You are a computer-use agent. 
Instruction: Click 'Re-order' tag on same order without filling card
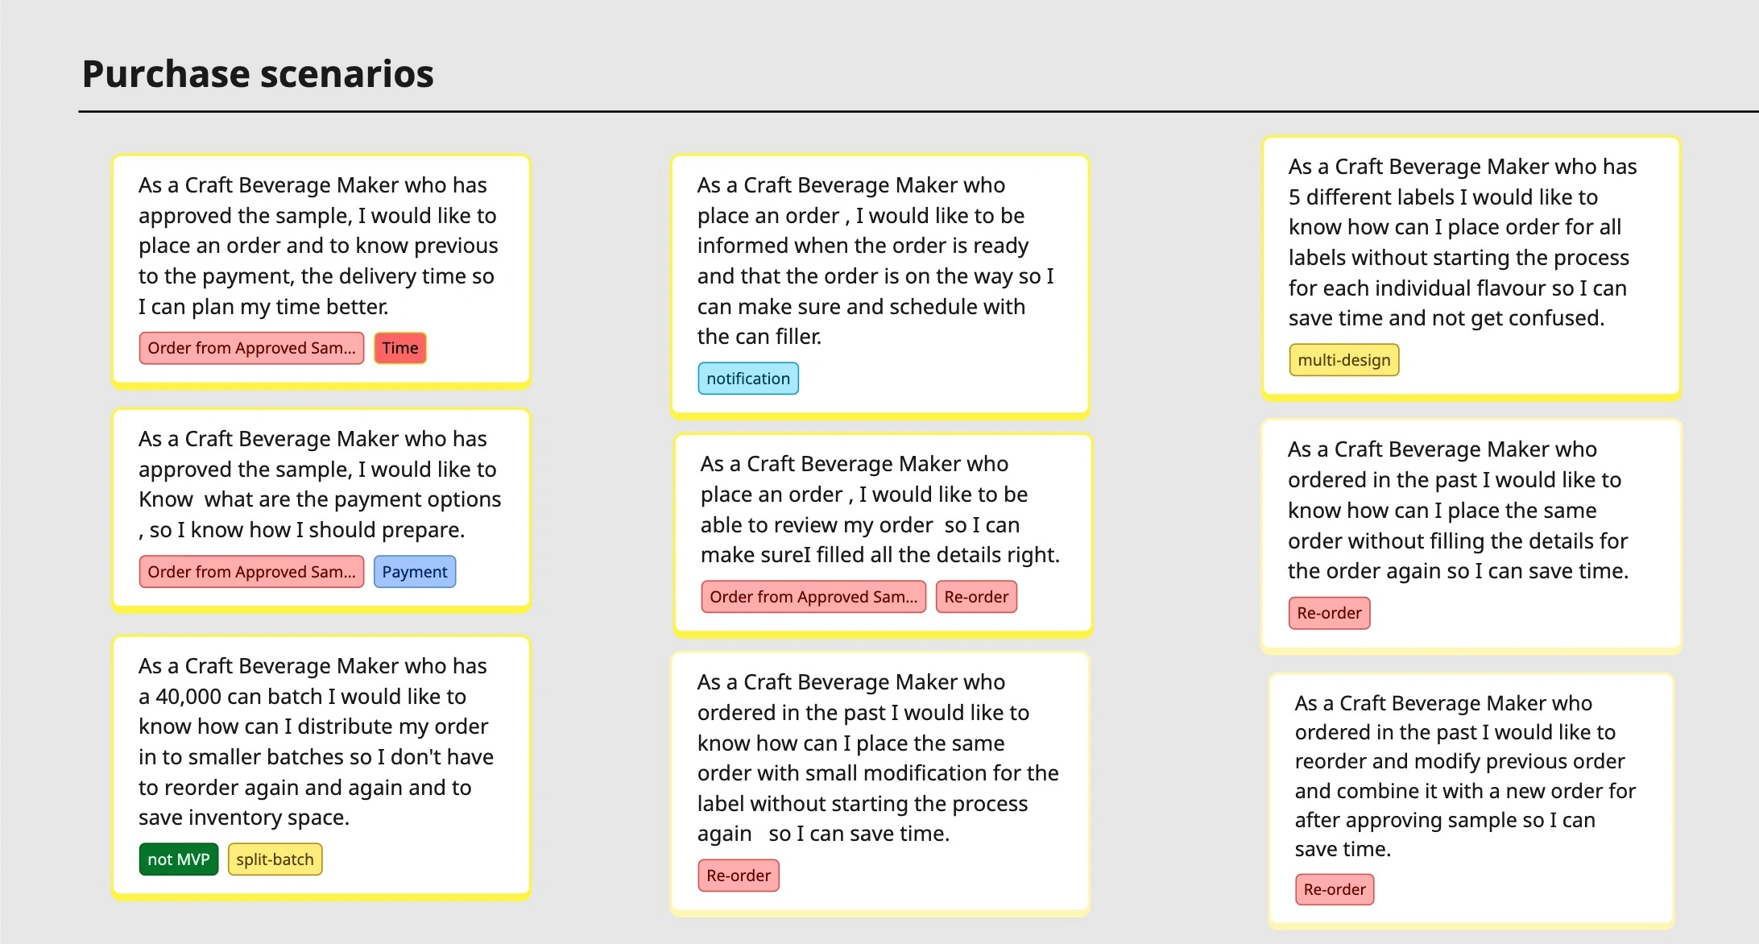point(1329,613)
